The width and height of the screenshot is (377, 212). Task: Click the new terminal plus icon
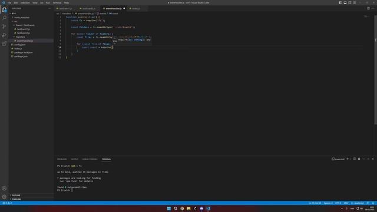pyautogui.click(x=348, y=159)
